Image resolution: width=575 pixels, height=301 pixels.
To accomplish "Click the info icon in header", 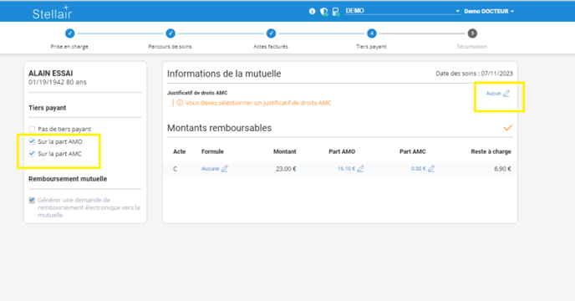I will [x=312, y=12].
